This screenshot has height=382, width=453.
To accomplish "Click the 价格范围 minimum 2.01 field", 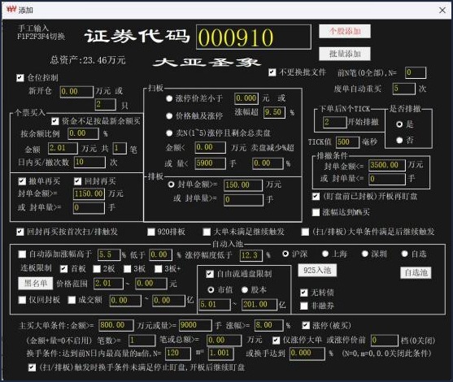I will [108, 284].
